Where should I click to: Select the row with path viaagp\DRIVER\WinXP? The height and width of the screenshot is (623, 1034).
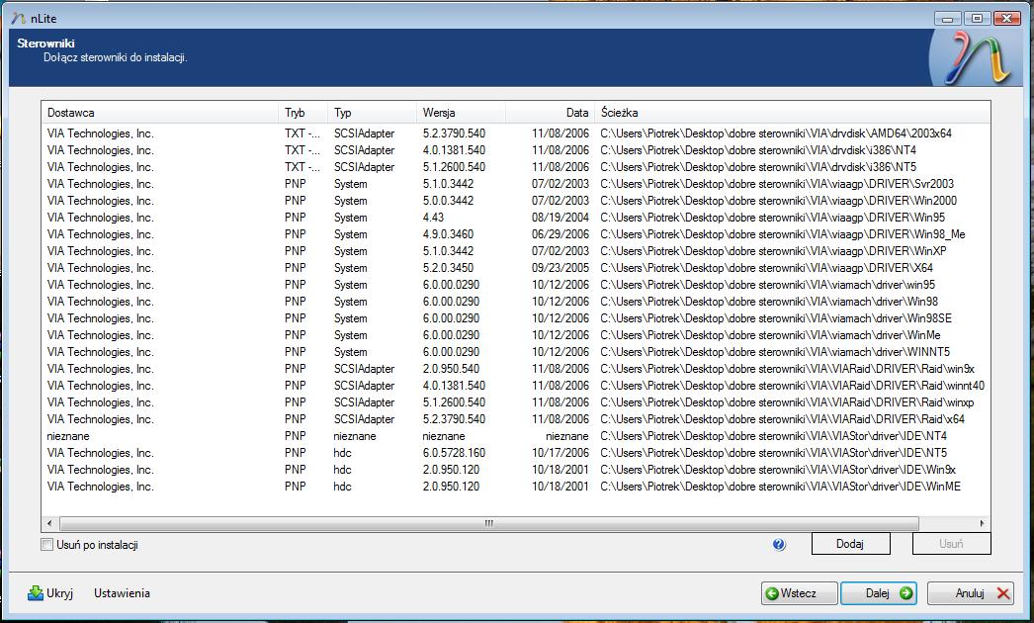[516, 251]
